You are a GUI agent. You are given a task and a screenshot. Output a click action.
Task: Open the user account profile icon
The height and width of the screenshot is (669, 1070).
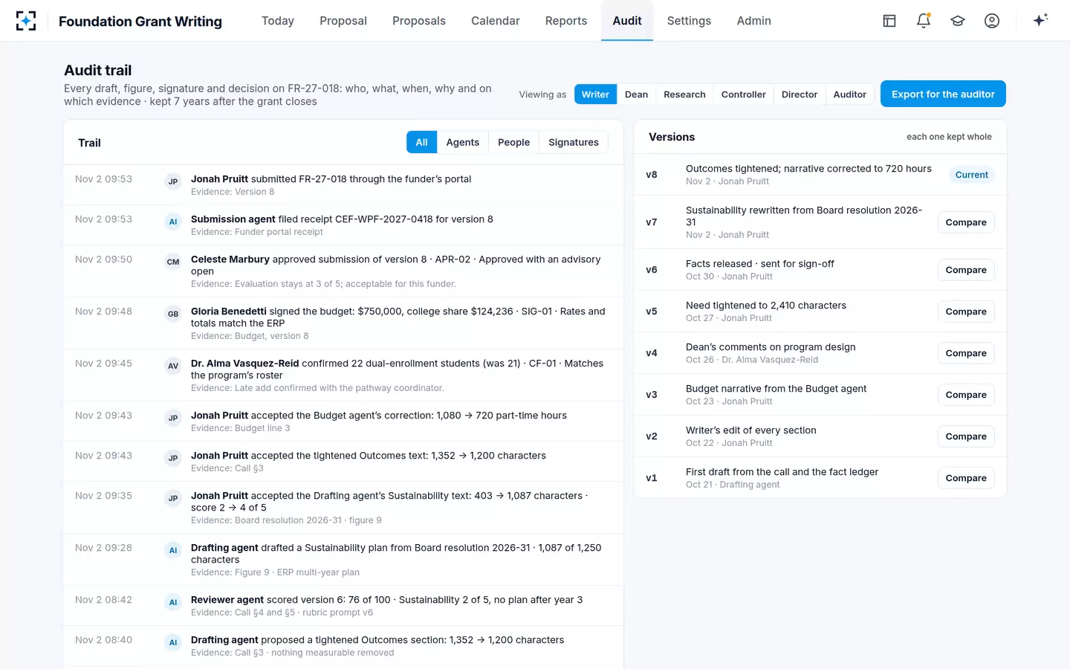(x=992, y=21)
